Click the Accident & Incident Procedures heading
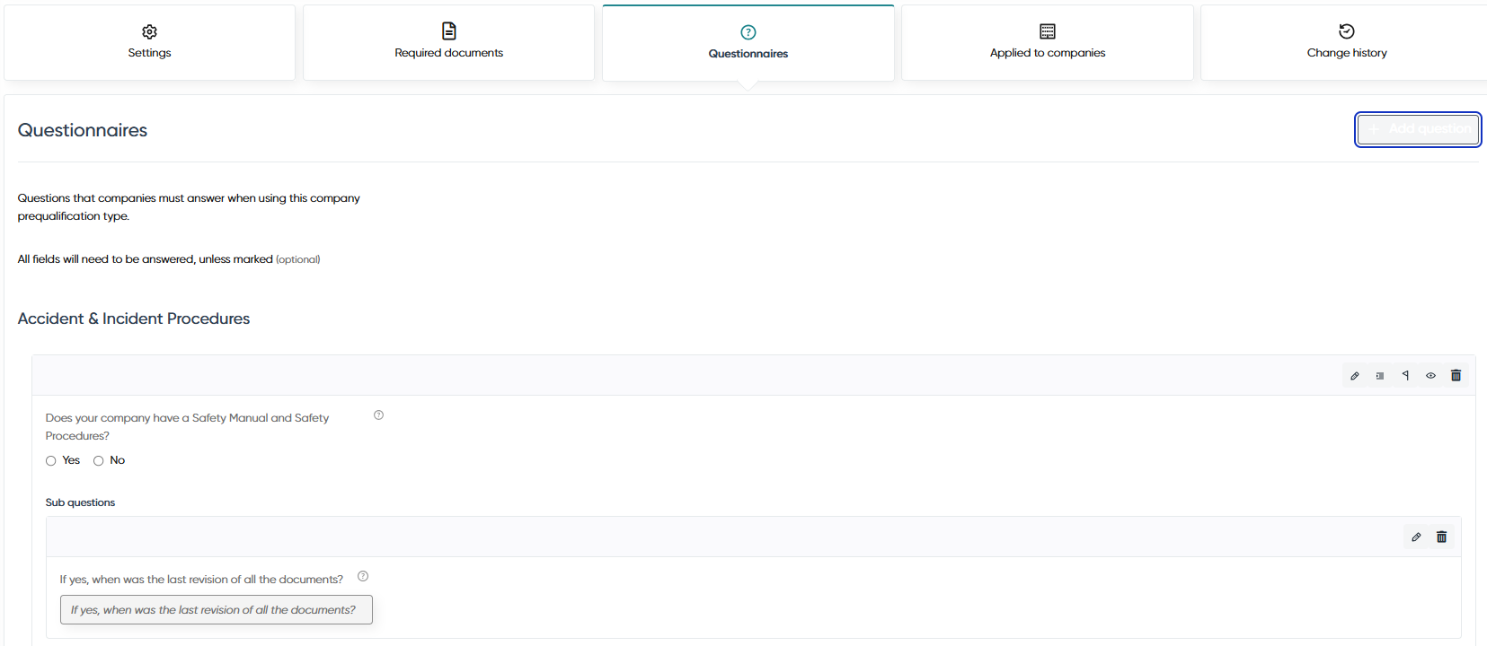This screenshot has height=646, width=1487. [134, 319]
